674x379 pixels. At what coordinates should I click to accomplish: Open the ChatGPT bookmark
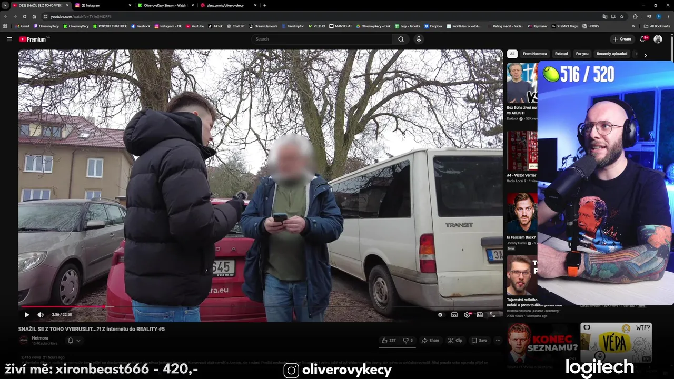pos(236,26)
